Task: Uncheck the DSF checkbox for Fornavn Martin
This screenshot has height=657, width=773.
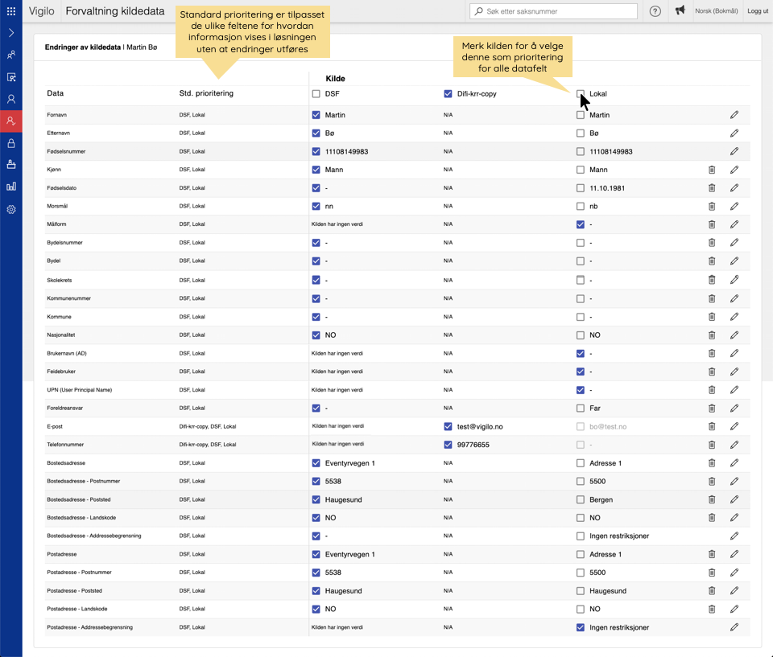Action: pos(316,115)
